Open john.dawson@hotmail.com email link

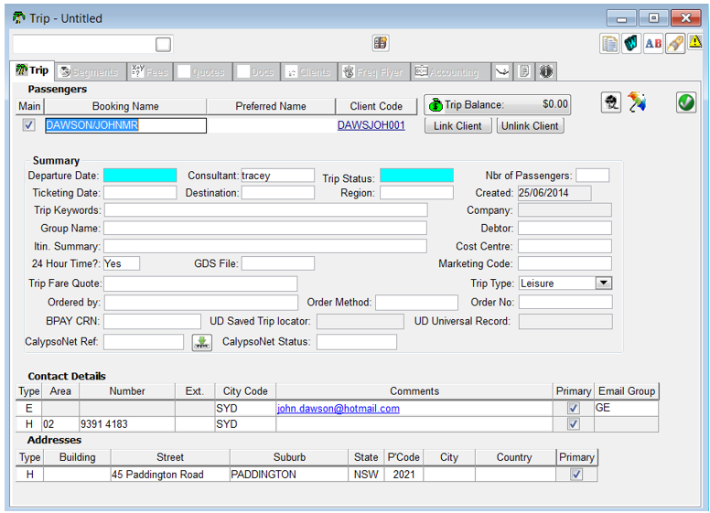tap(339, 409)
